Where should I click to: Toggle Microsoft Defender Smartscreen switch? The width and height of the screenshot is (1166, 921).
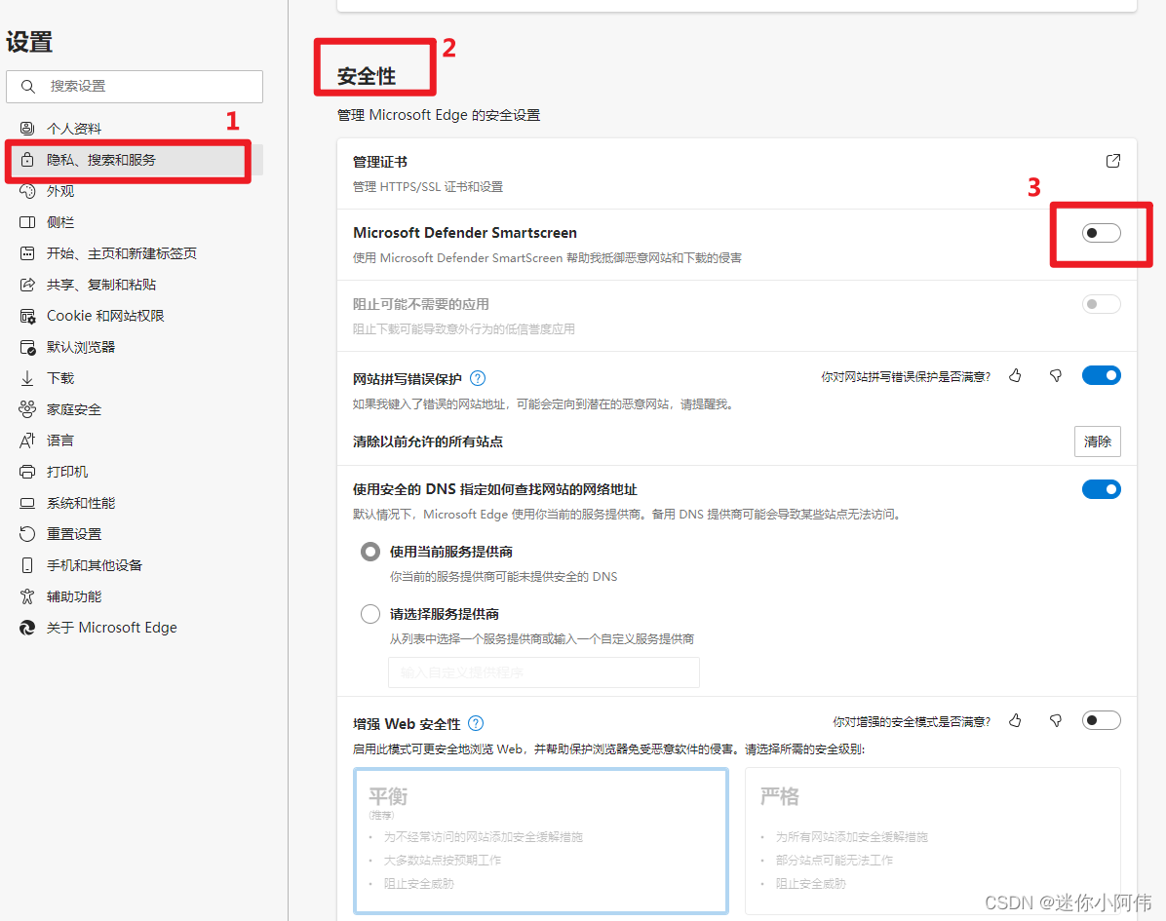(x=1102, y=233)
